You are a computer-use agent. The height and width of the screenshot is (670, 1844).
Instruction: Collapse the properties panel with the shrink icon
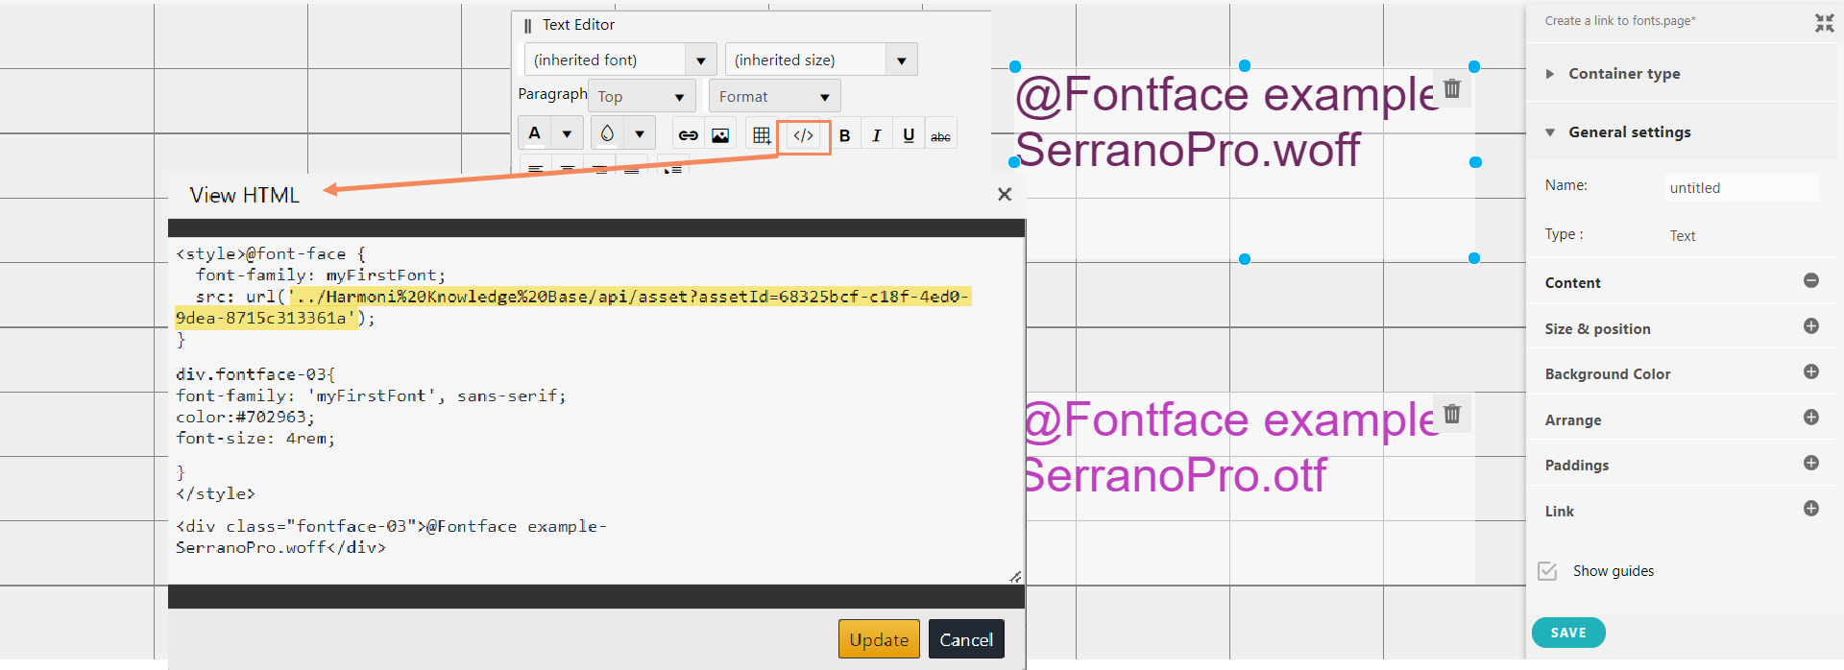pos(1825,23)
